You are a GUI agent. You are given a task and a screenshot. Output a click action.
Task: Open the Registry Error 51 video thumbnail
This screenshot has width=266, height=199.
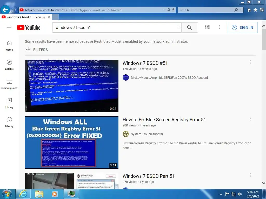click(x=72, y=143)
